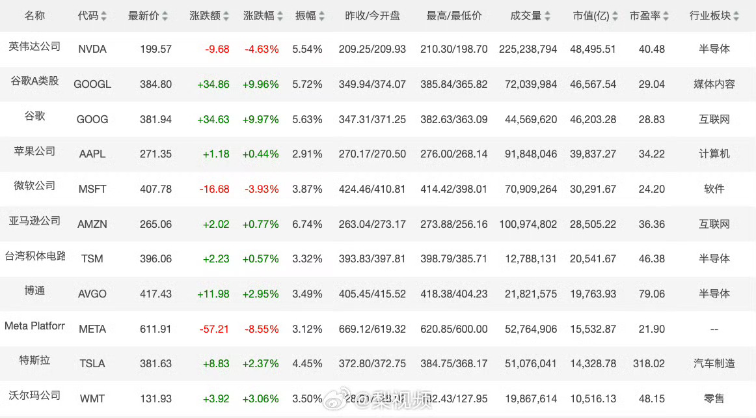Screen dimensions: 756x418
Task: Click the 零售 industry cell
Action: pyautogui.click(x=714, y=398)
